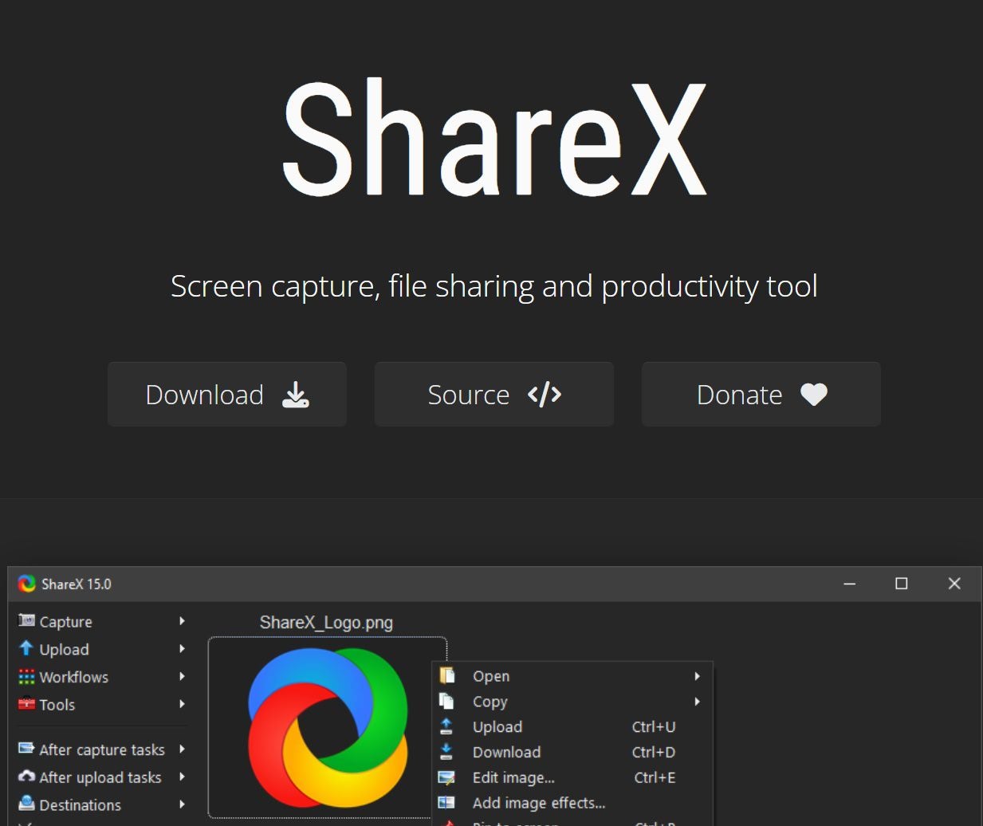Click the Capture camera icon
Viewport: 983px width, 826px height.
(26, 620)
